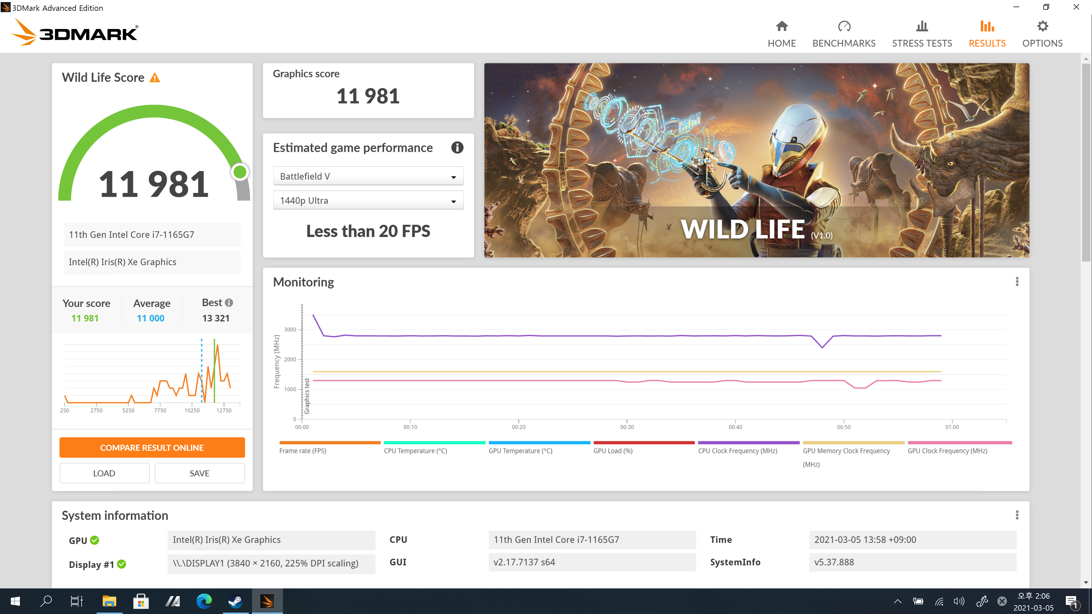The height and width of the screenshot is (614, 1092).
Task: Click the Best score info icon
Action: point(229,302)
